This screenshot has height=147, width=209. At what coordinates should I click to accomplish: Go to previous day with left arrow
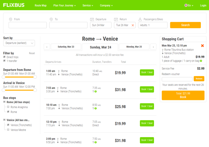click(47, 47)
